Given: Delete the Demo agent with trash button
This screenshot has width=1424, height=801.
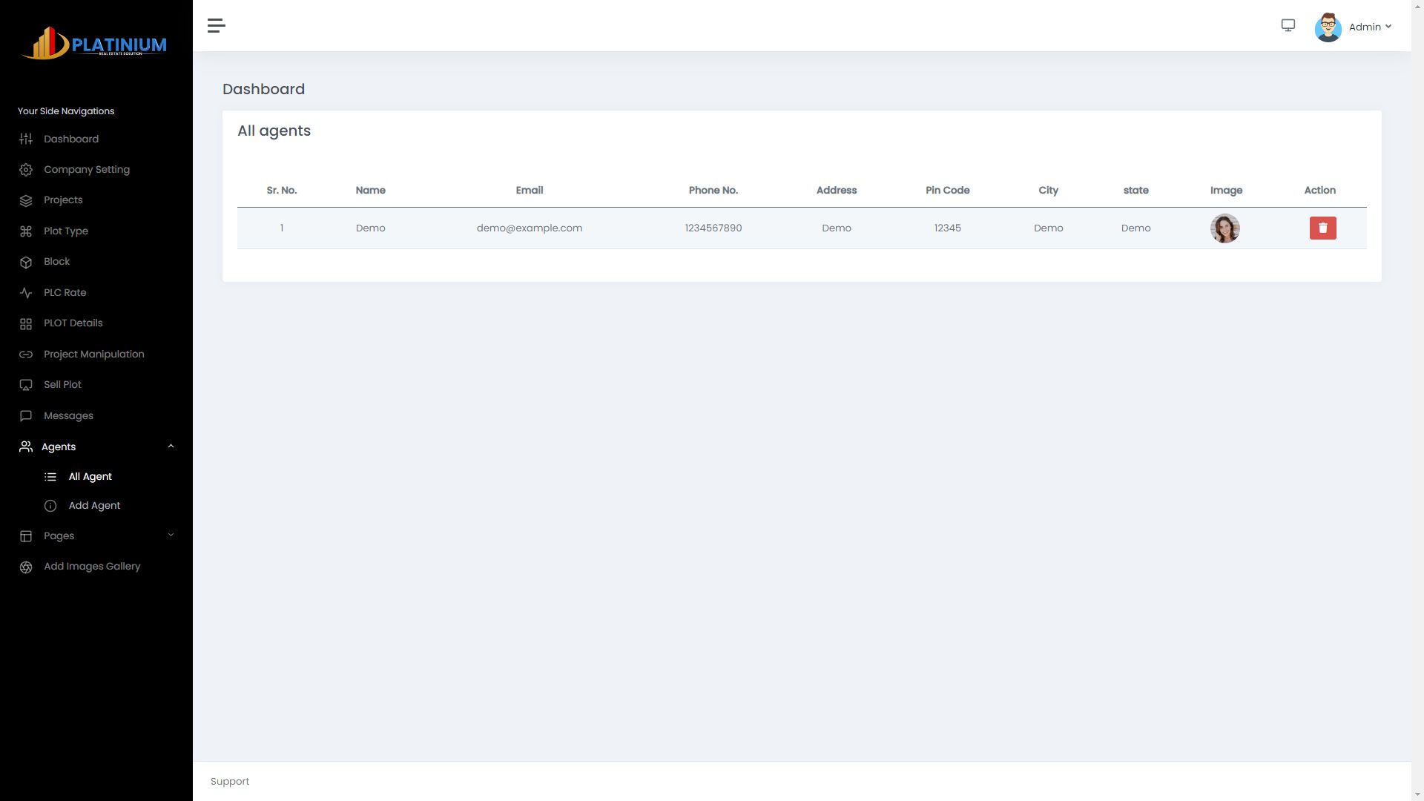Looking at the screenshot, I should point(1322,228).
